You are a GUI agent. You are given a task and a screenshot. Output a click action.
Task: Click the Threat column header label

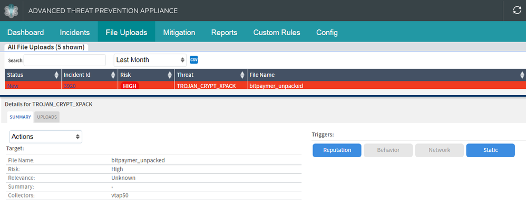[x=185, y=75]
